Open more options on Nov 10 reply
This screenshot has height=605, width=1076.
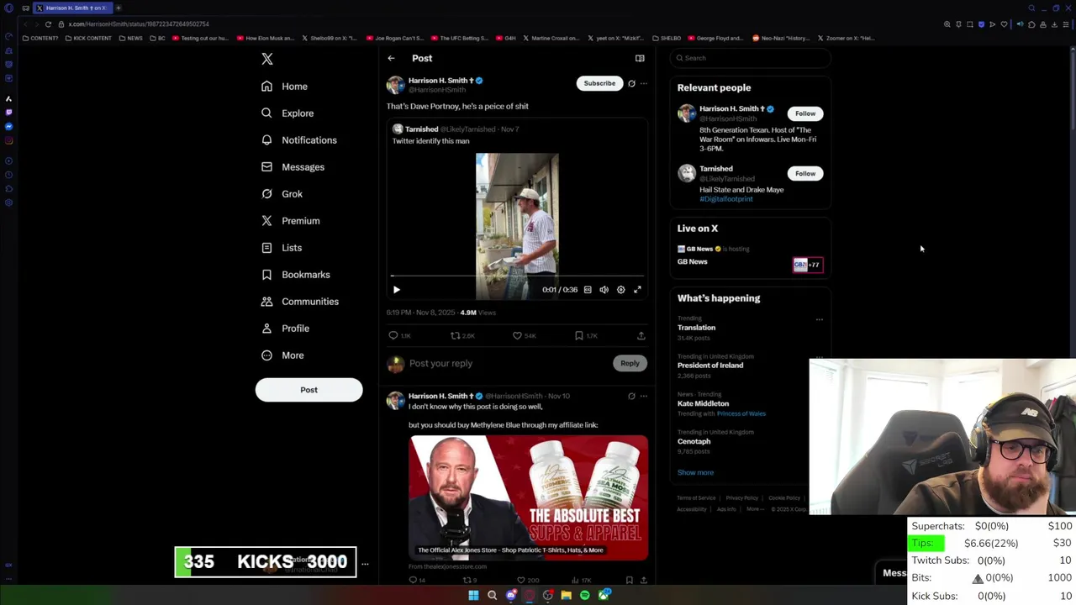point(644,396)
